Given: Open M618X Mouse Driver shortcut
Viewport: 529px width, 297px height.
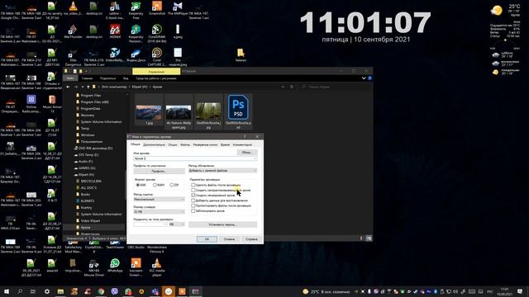Looking at the screenshot, I should pyautogui.click(x=93, y=267).
